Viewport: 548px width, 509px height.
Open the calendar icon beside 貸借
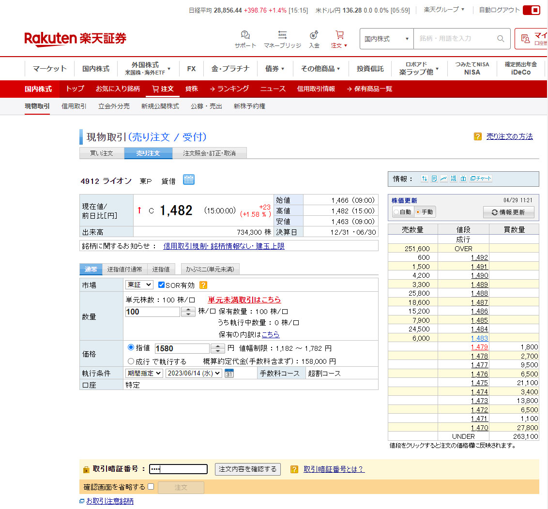click(189, 180)
